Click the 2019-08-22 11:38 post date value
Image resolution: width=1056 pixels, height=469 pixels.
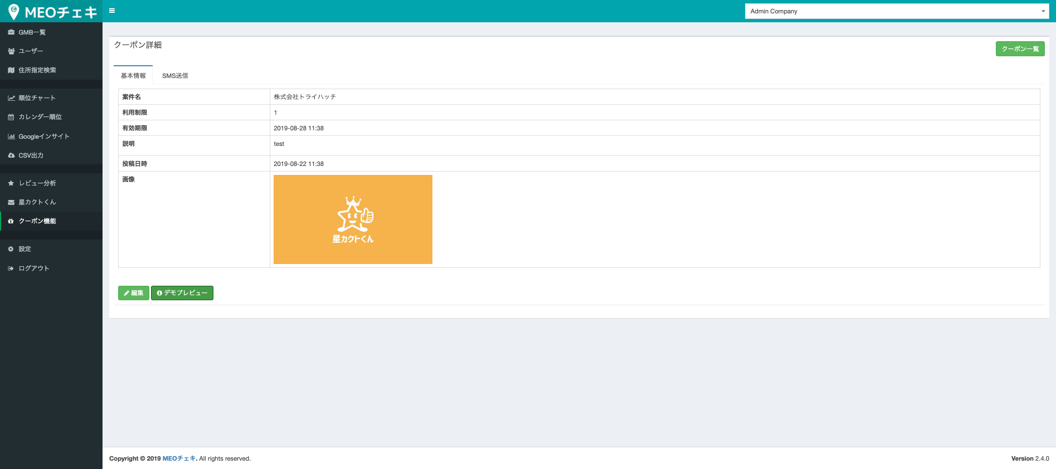pos(299,164)
